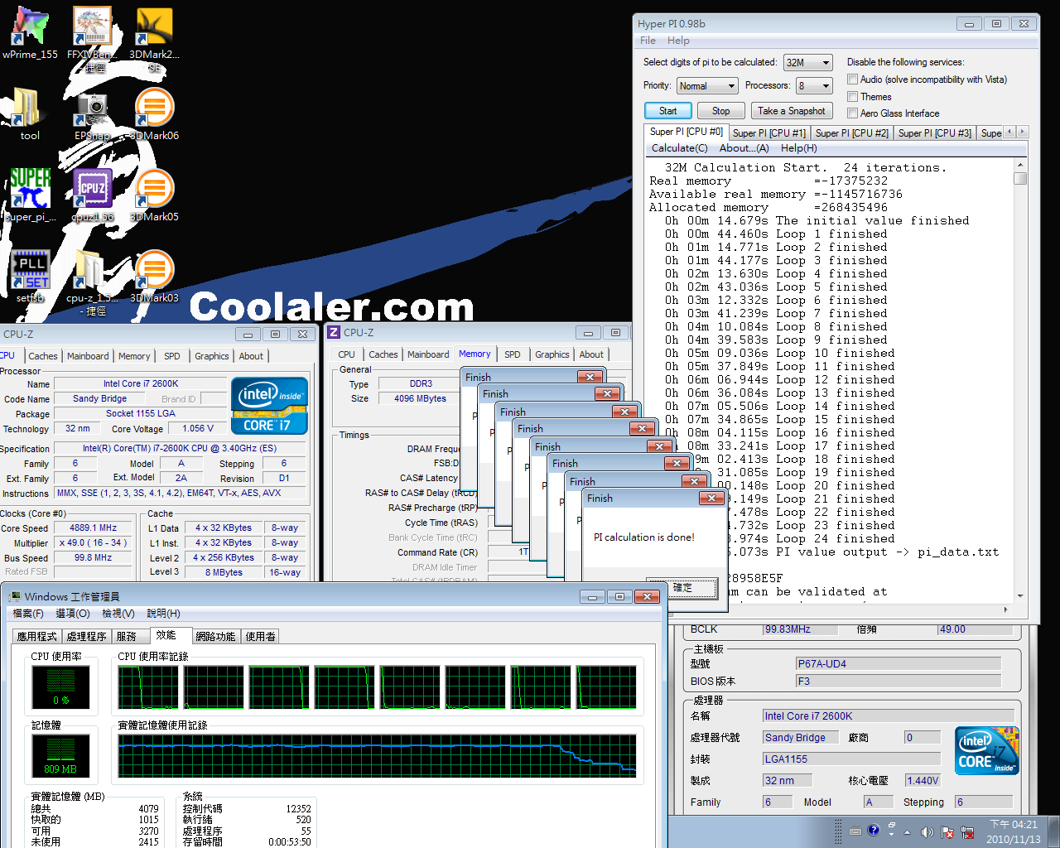Viewport: 1060px width, 848px height.
Task: Select Graphics tab in CPU-Z Memory window
Action: pyautogui.click(x=552, y=354)
